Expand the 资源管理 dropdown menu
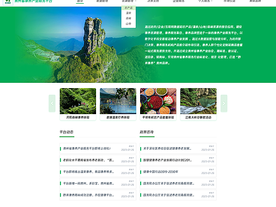Image resolution: width=276 pixels, height=207 pixels. coord(128,1)
